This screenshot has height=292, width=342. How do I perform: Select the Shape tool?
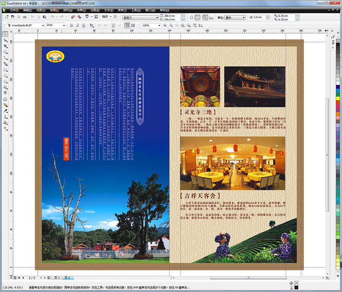[x=5, y=39]
